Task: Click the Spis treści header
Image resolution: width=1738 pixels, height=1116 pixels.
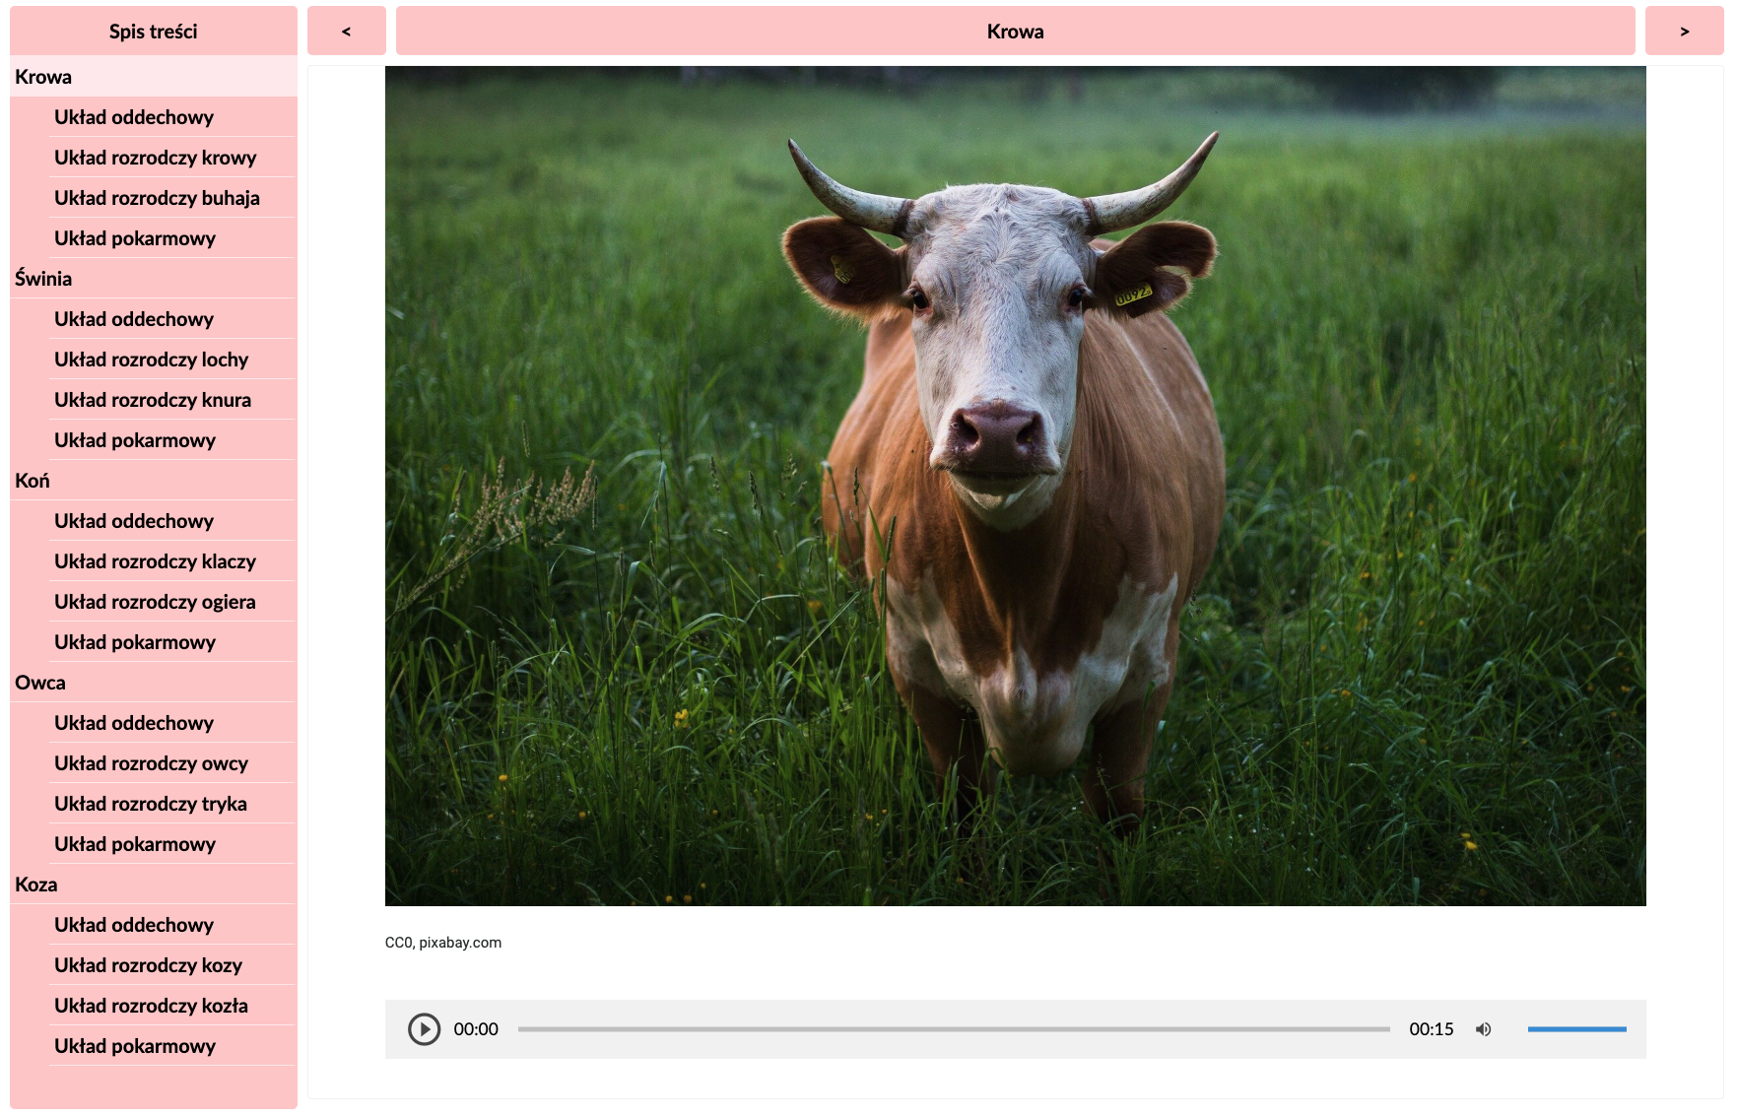Action: click(153, 32)
